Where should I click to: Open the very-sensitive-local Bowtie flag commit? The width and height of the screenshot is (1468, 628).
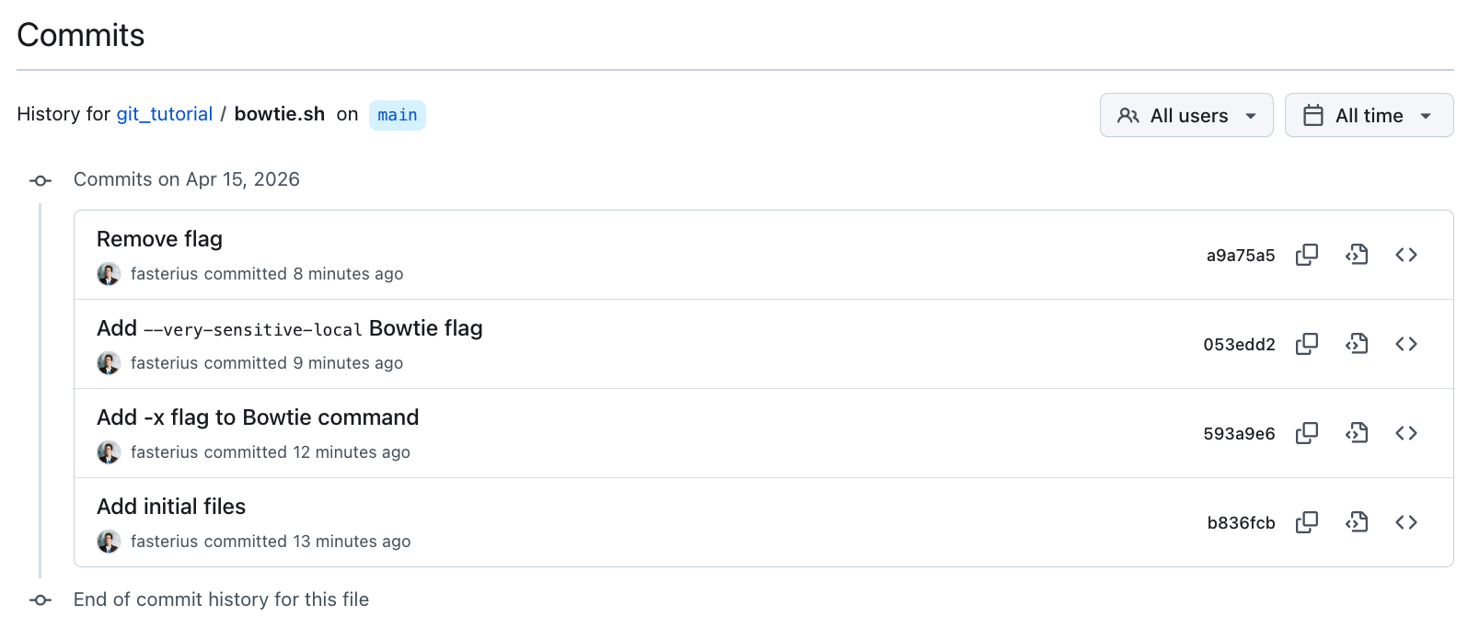(289, 328)
